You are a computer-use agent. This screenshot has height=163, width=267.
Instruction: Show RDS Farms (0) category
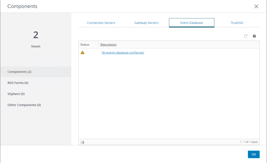(18, 83)
